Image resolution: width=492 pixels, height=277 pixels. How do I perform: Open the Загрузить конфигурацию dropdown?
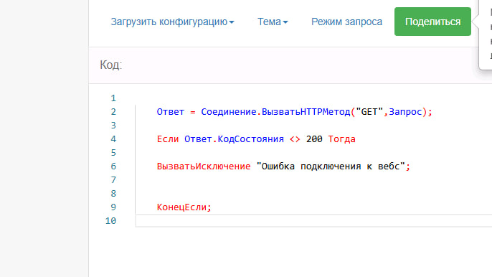(x=172, y=22)
